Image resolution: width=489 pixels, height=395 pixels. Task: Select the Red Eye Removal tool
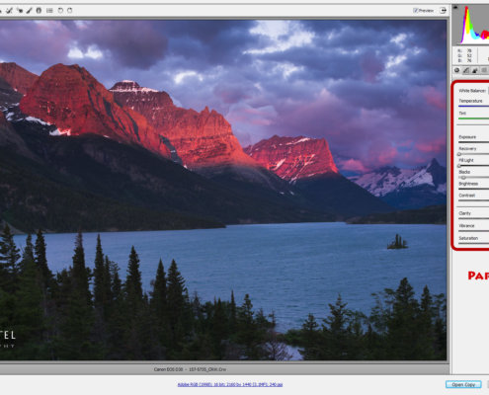(20, 11)
